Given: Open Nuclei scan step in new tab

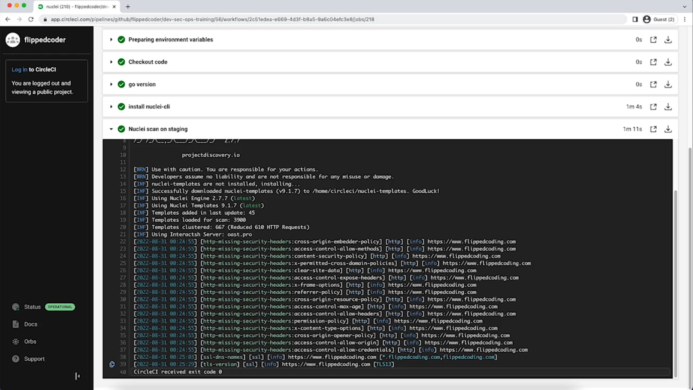Looking at the screenshot, I should click(653, 129).
